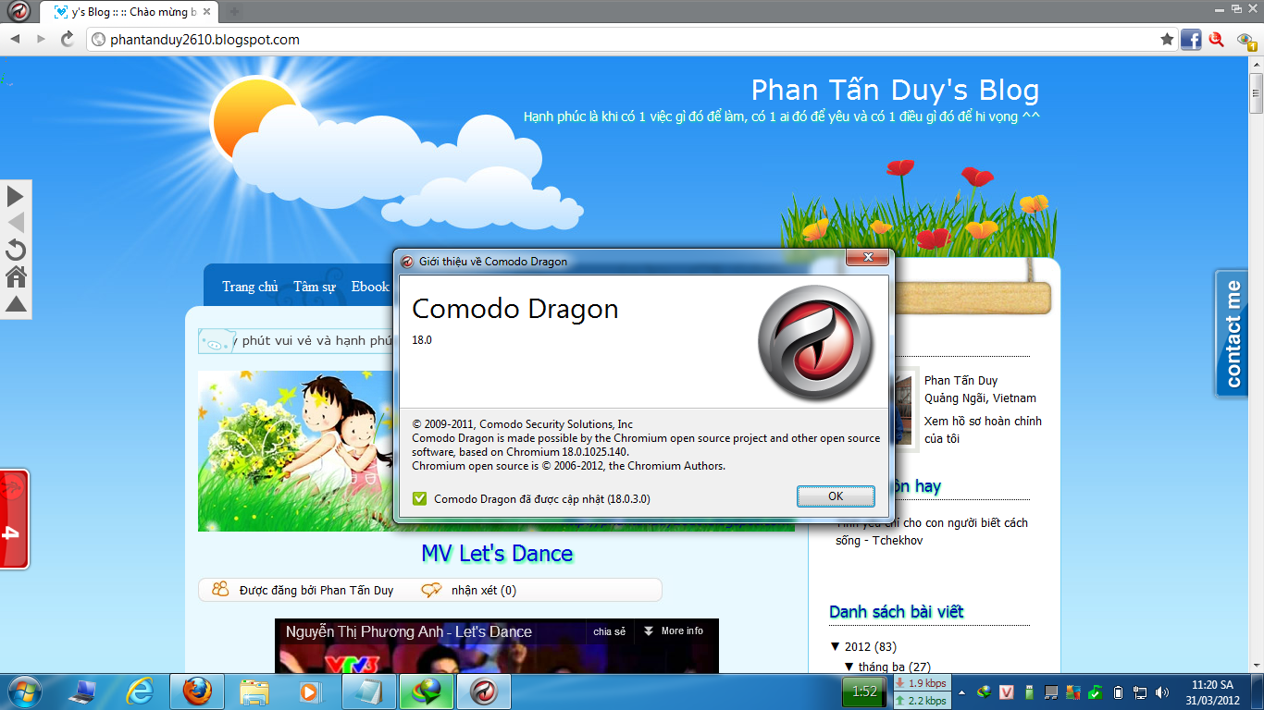Open the media player taskbar icon
The height and width of the screenshot is (710, 1264).
coord(311,691)
